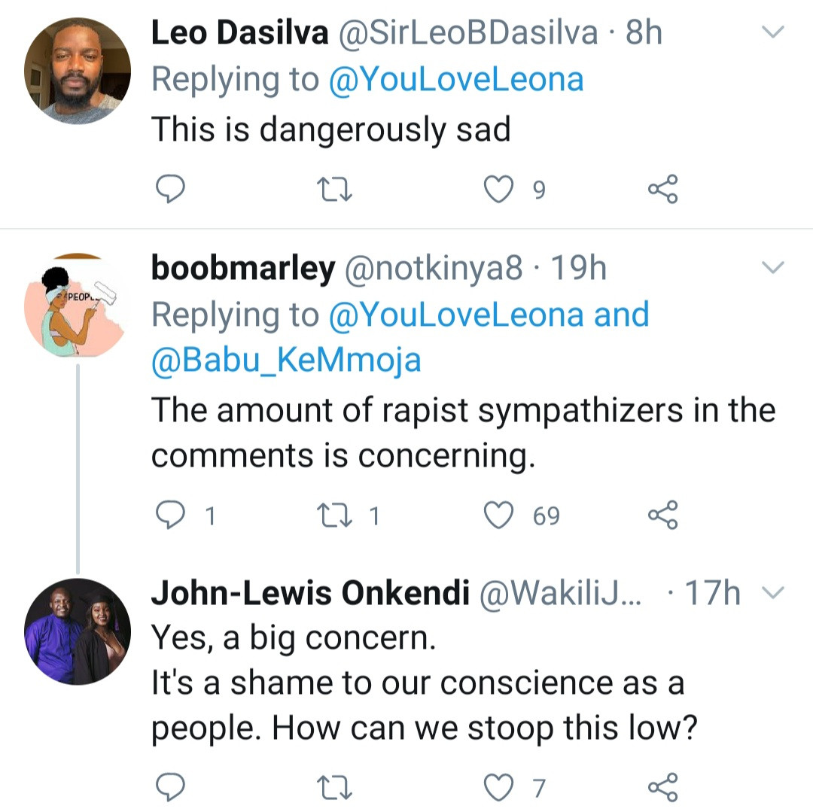Image resolution: width=813 pixels, height=812 pixels.
Task: Like the "This is dangerously sad" tweet
Action: pyautogui.click(x=497, y=189)
